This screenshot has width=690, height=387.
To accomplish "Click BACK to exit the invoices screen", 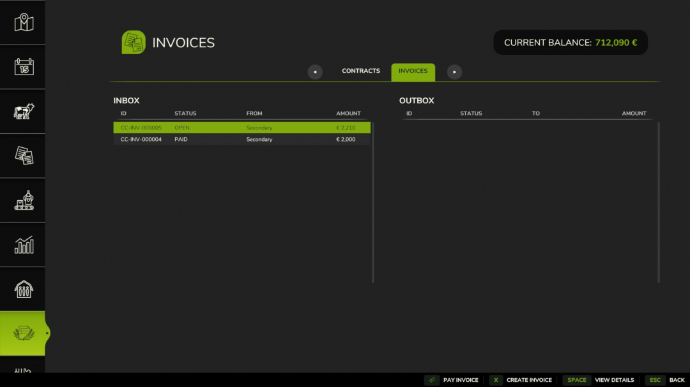I will coord(677,379).
